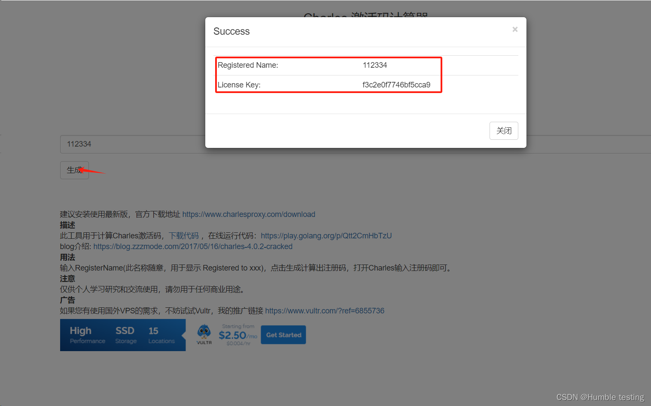Open the Get Started button on the Vultr ad

[283, 335]
